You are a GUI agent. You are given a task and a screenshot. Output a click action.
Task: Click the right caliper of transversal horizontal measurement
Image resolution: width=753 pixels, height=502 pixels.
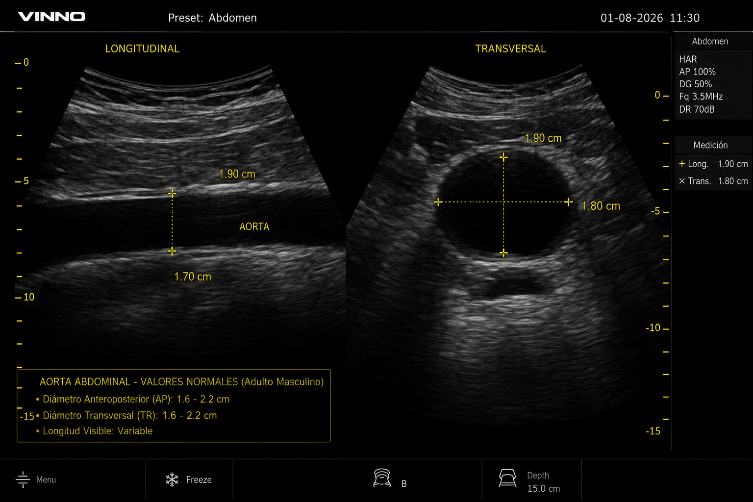(x=569, y=201)
